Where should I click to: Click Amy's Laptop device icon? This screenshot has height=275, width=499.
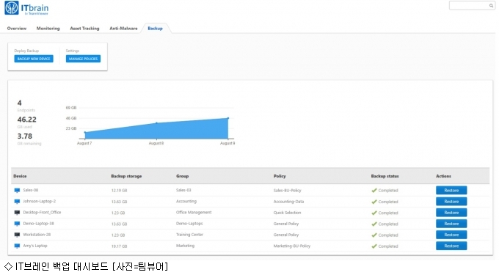coord(17,246)
